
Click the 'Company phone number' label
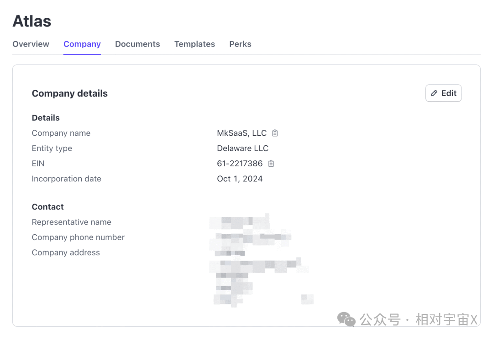pos(78,237)
